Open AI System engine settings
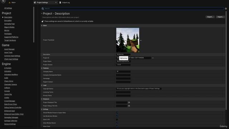Screen dimensions: 229x129 pos(8,68)
